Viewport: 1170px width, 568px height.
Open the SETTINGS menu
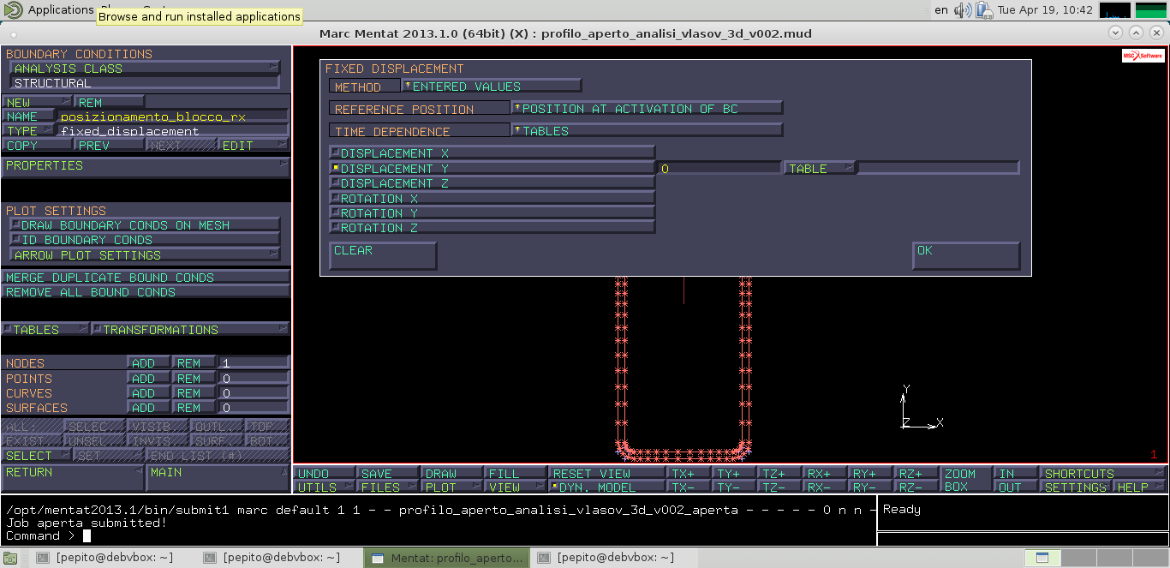point(1076,487)
